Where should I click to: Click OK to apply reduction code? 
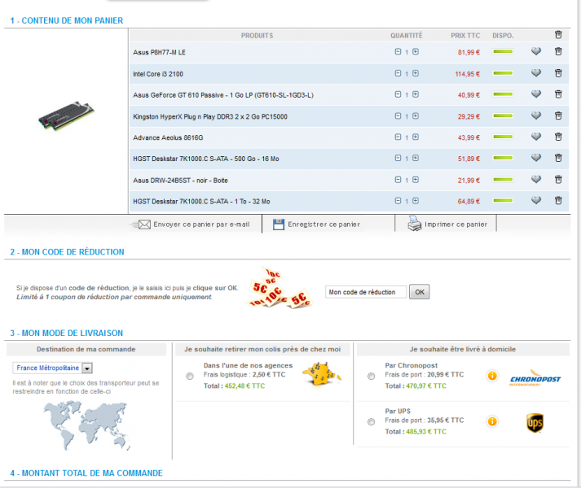point(420,292)
